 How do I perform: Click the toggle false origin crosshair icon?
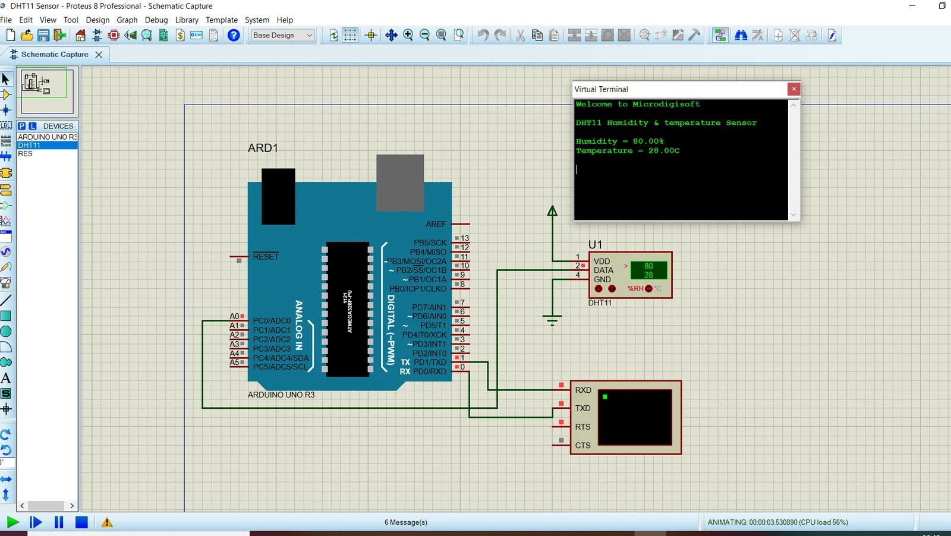pyautogui.click(x=371, y=35)
